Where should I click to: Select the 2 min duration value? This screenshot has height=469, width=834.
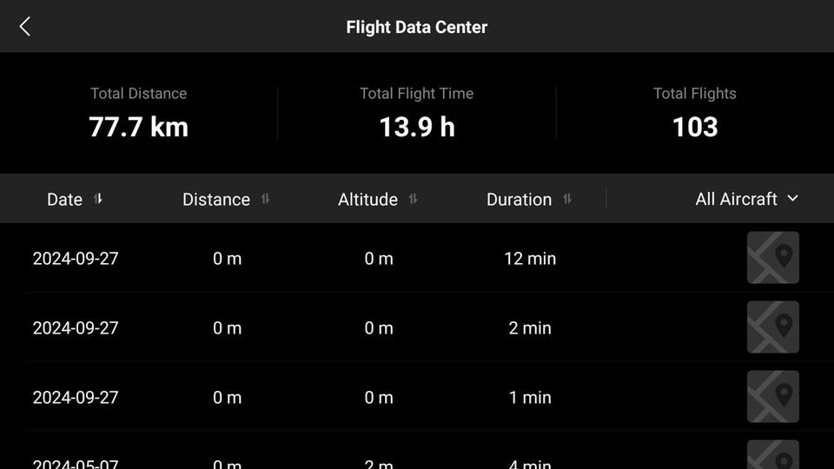(x=530, y=328)
